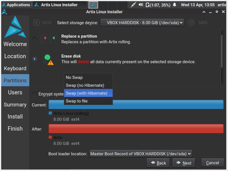Toggle the Encrypt system checkbox
Image resolution: width=228 pixels, height=171 pixels.
pos(35,94)
